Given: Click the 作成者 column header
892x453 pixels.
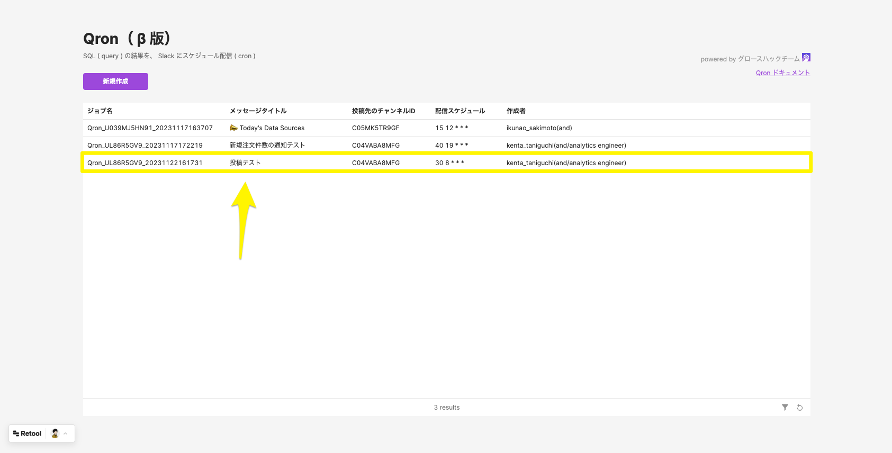Looking at the screenshot, I should coord(516,111).
